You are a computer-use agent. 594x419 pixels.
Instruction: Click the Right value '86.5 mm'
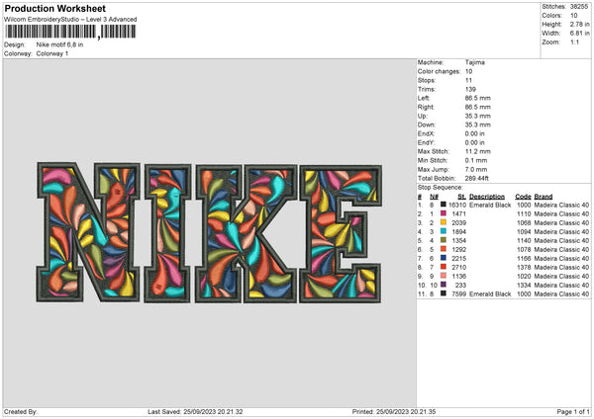click(x=478, y=107)
